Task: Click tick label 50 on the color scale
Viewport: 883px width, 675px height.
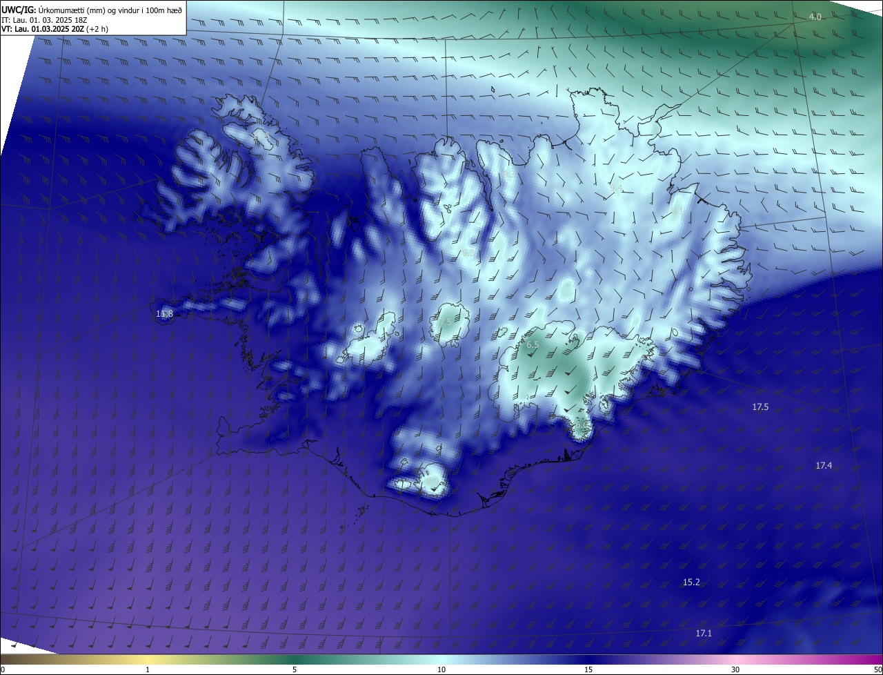Action: tap(878, 669)
